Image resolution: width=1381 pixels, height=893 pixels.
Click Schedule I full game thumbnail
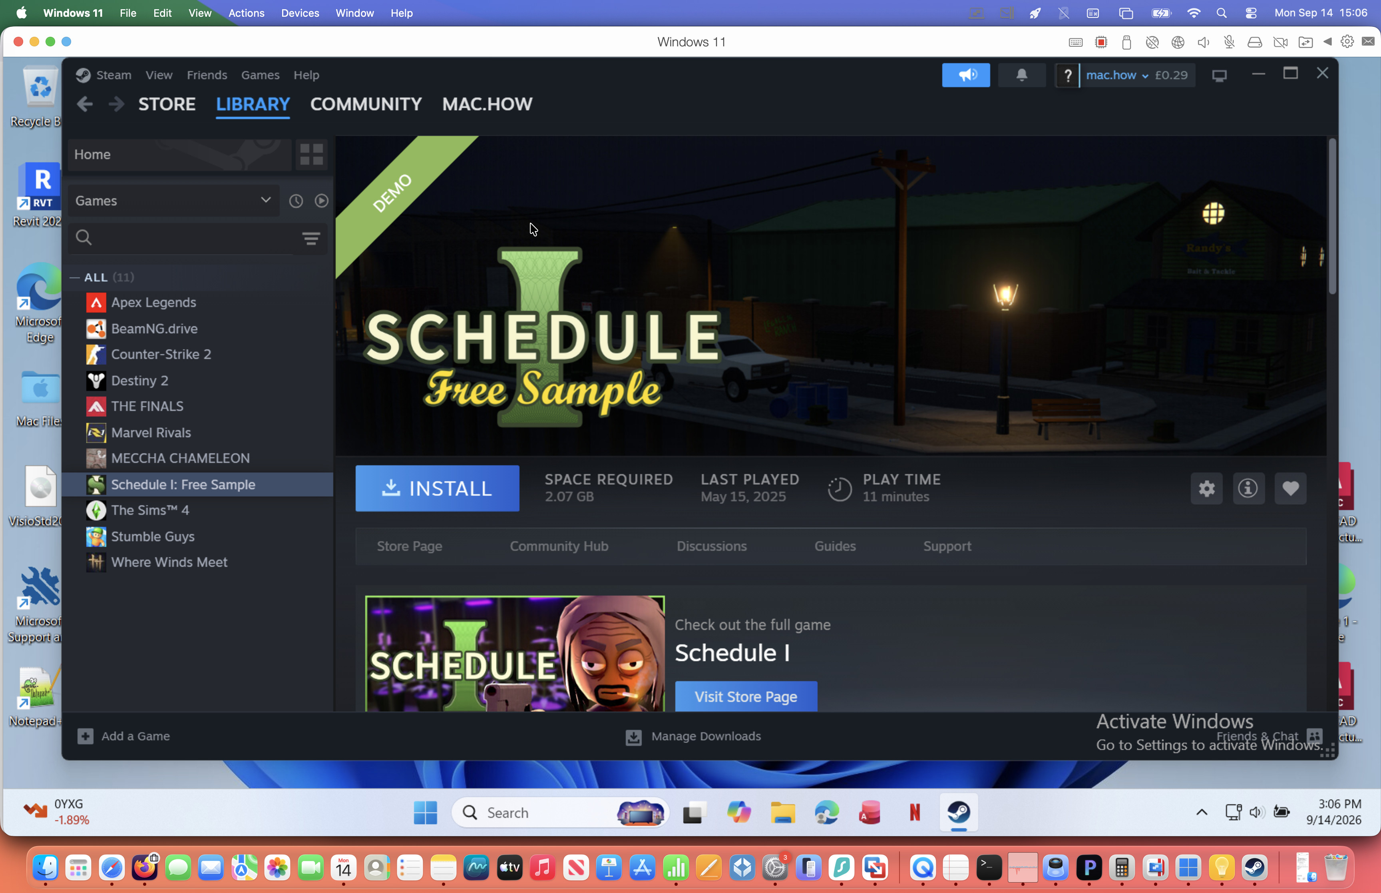pyautogui.click(x=515, y=654)
